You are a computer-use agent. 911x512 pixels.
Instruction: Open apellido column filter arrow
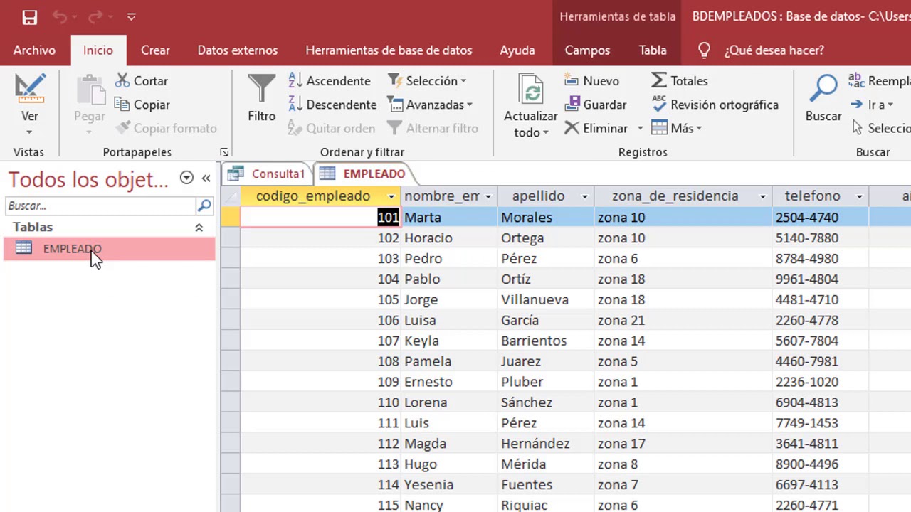[584, 196]
